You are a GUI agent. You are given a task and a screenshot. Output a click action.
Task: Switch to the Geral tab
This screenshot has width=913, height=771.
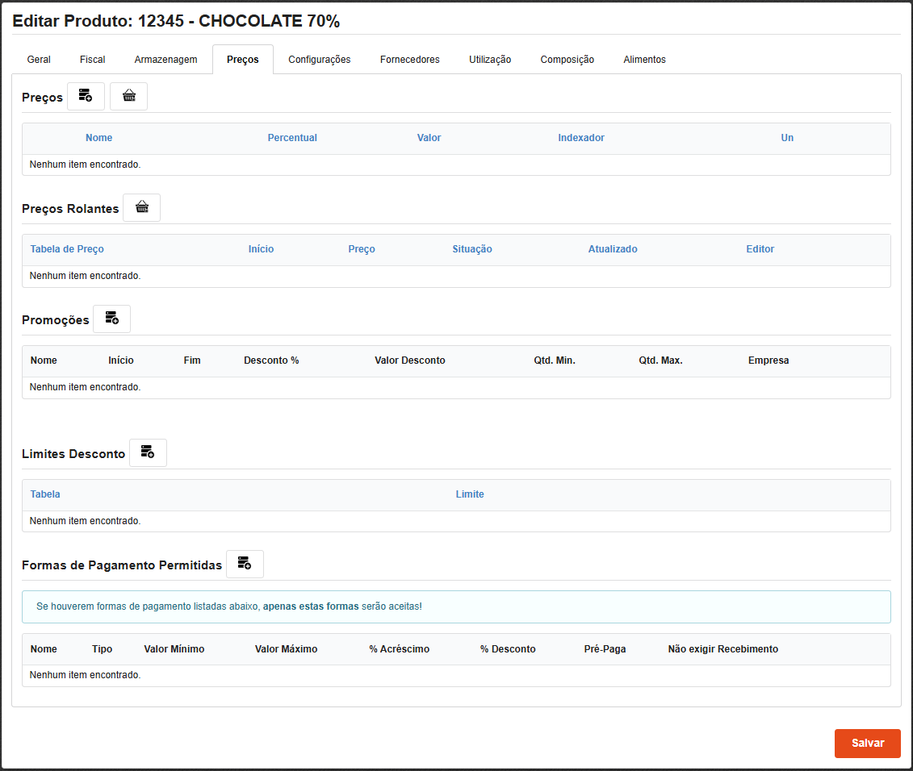(39, 60)
